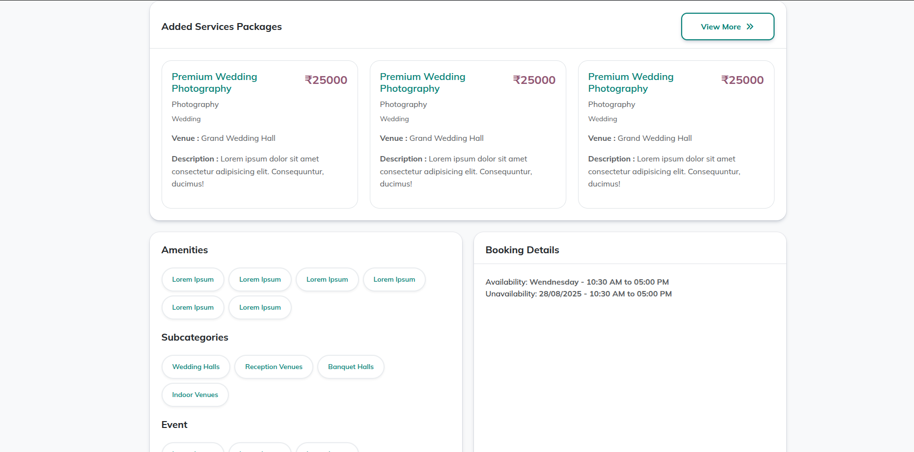Open the middle Premium Wedding Photography package title
The width and height of the screenshot is (914, 452).
point(422,82)
